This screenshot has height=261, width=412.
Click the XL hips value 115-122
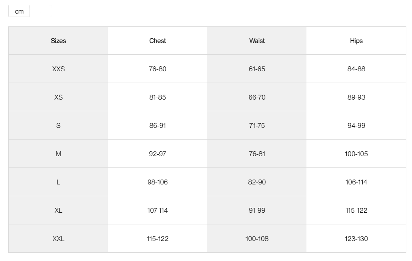coord(356,210)
